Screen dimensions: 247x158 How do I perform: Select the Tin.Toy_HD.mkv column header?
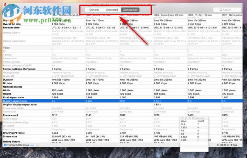point(200,15)
